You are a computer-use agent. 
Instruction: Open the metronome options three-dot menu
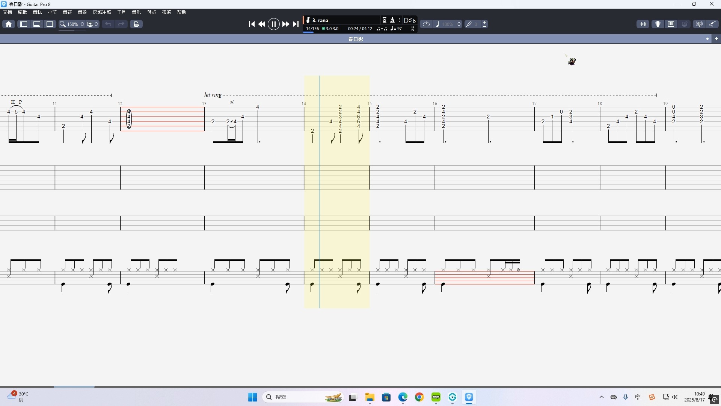(399, 20)
